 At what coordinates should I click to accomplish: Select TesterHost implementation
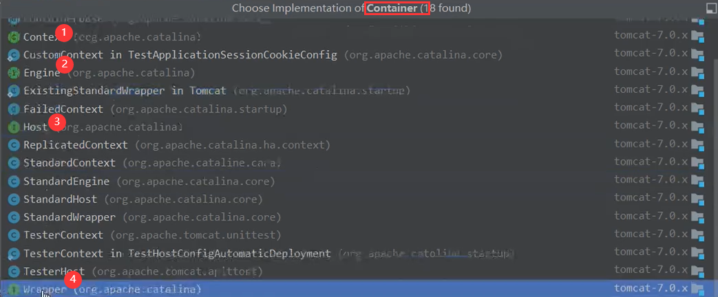[x=355, y=272]
